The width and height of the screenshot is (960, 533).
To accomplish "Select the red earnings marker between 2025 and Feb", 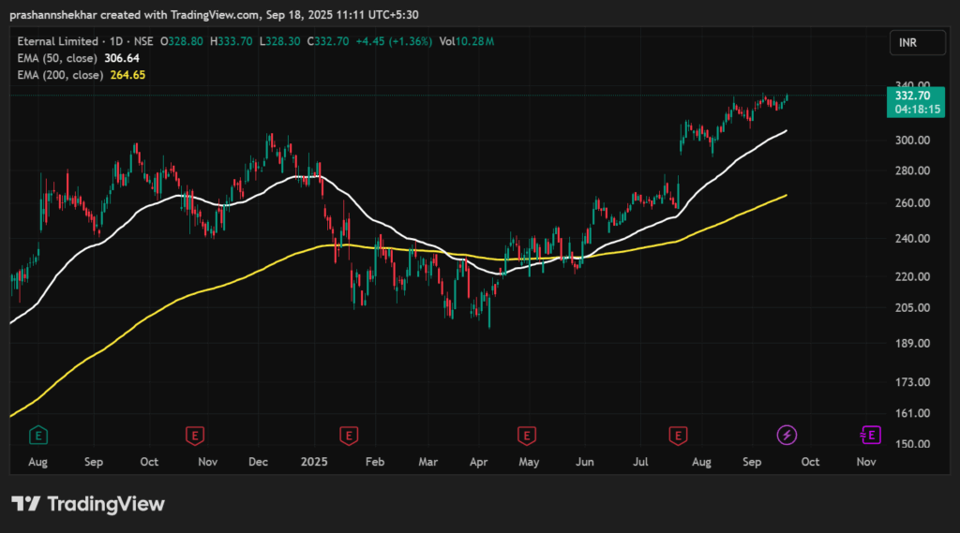I will [x=349, y=435].
